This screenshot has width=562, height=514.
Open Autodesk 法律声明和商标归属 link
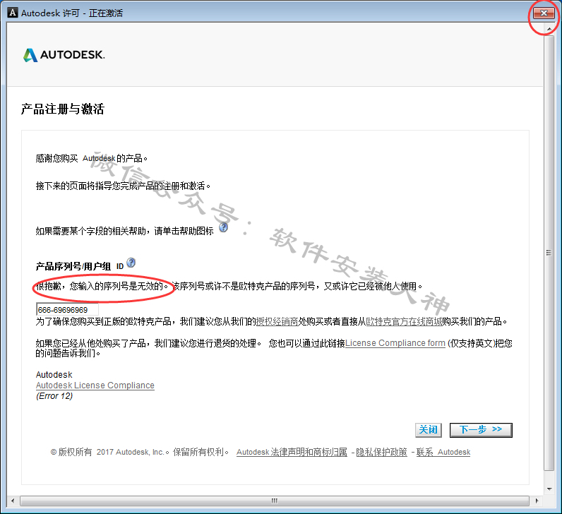(x=292, y=452)
